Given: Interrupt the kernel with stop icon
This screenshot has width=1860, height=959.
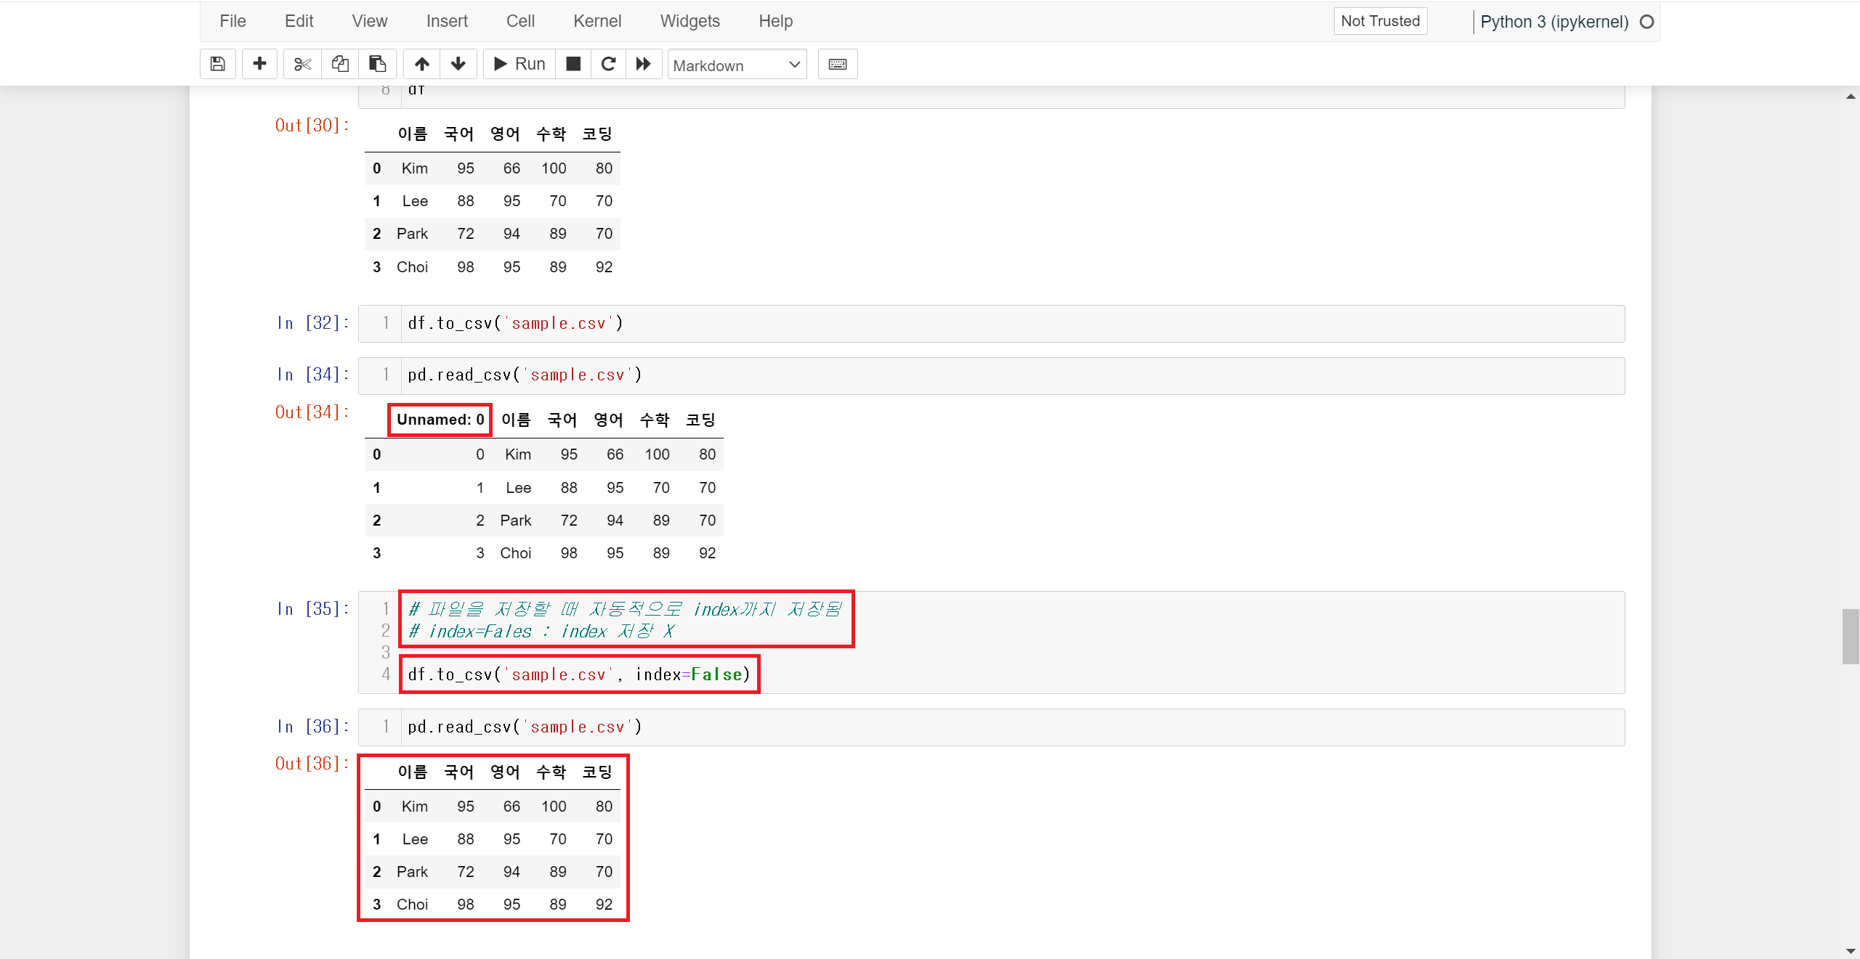Looking at the screenshot, I should click(573, 64).
